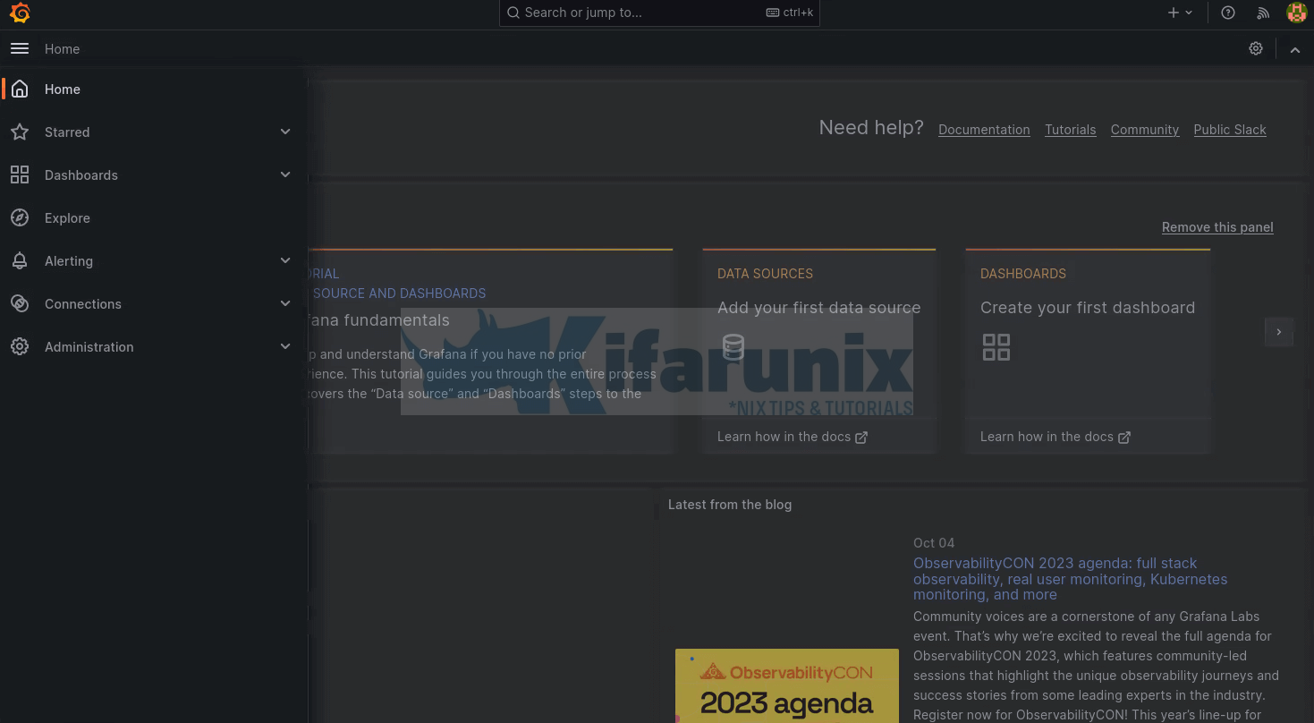Expand the Starred section chevron
1314x723 pixels.
285,132
